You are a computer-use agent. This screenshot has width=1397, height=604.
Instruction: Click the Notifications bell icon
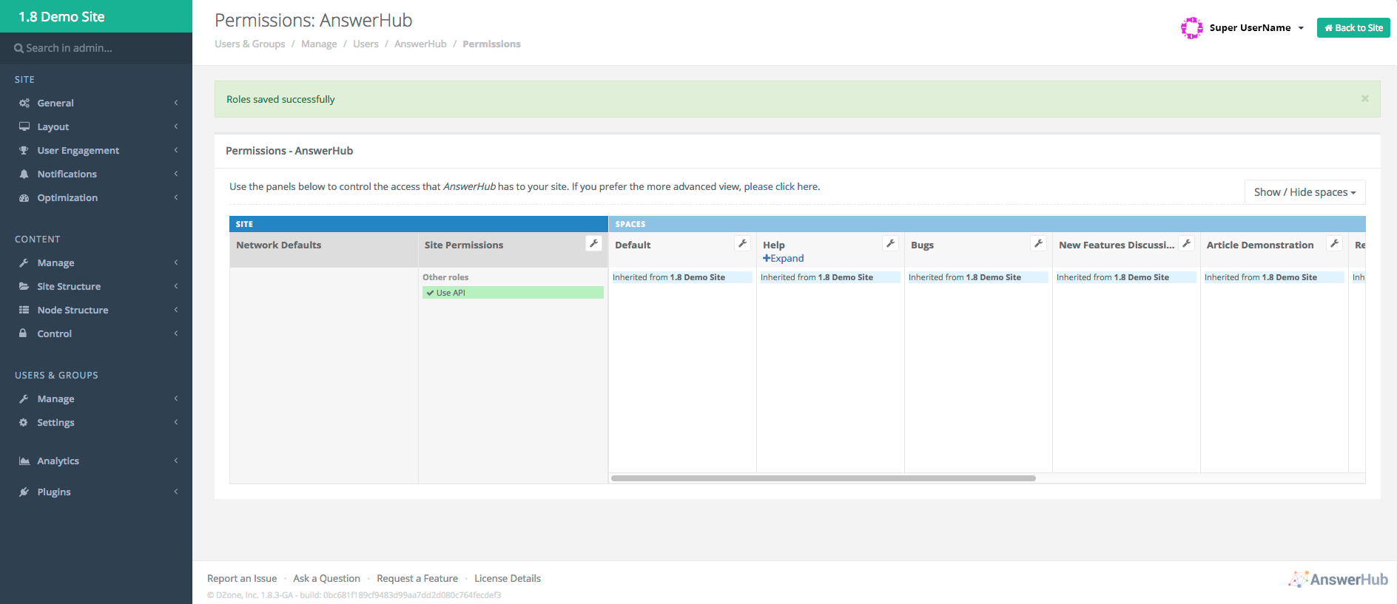click(x=24, y=174)
